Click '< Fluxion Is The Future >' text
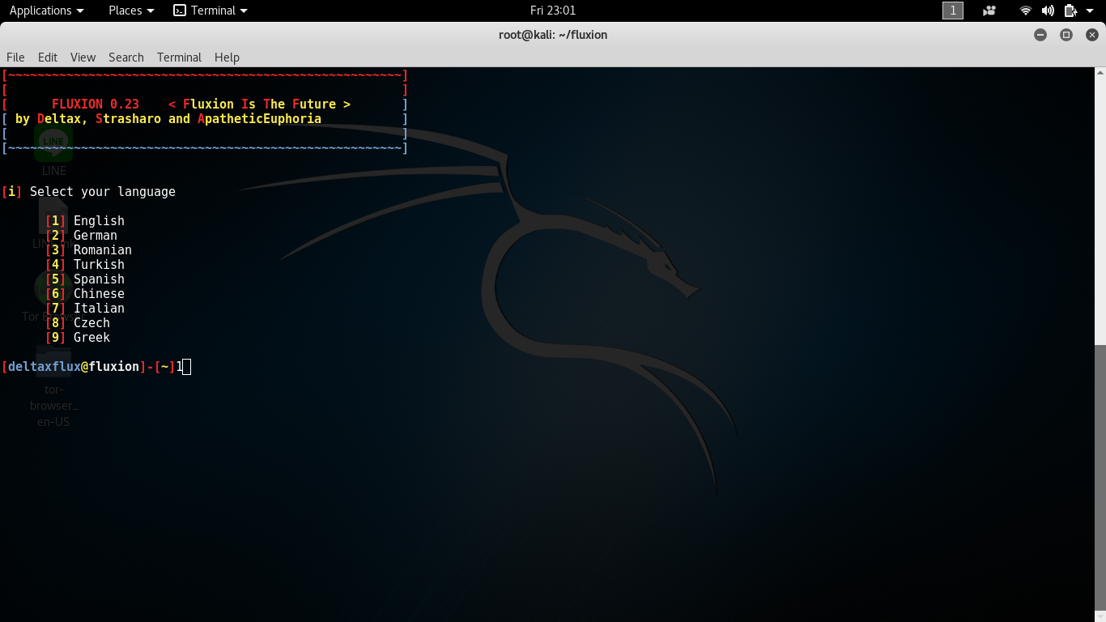Viewport: 1106px width, 622px height. tap(259, 104)
